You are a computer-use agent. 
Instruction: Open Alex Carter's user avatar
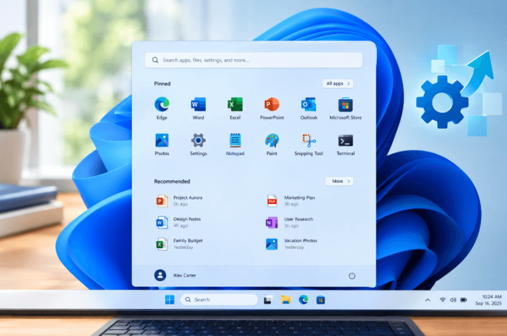(x=160, y=275)
